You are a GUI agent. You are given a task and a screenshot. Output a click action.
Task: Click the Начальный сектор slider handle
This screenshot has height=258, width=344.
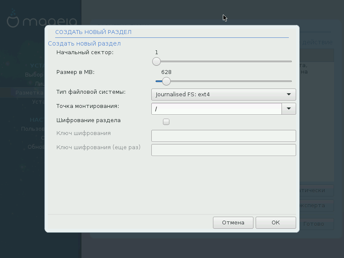click(156, 61)
